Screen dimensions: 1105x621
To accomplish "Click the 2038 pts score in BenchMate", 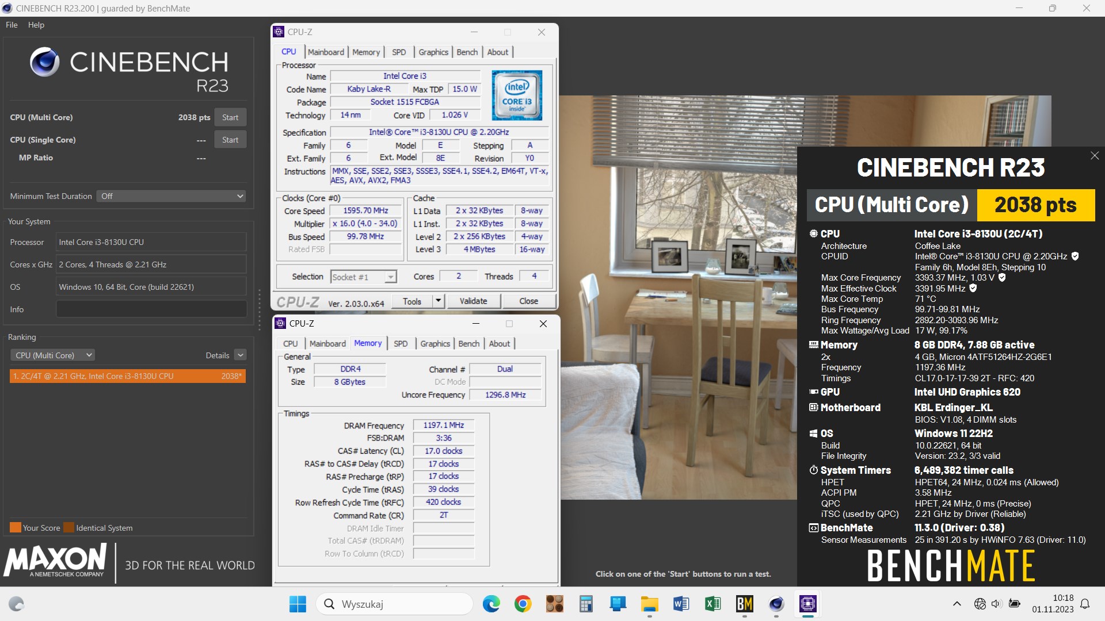I will tap(1035, 205).
